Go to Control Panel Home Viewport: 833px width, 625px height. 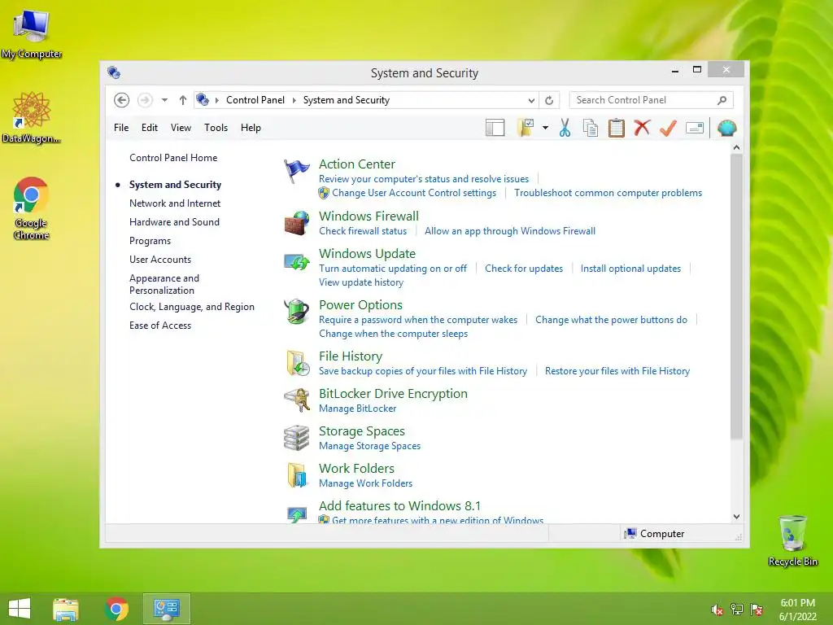(x=173, y=158)
